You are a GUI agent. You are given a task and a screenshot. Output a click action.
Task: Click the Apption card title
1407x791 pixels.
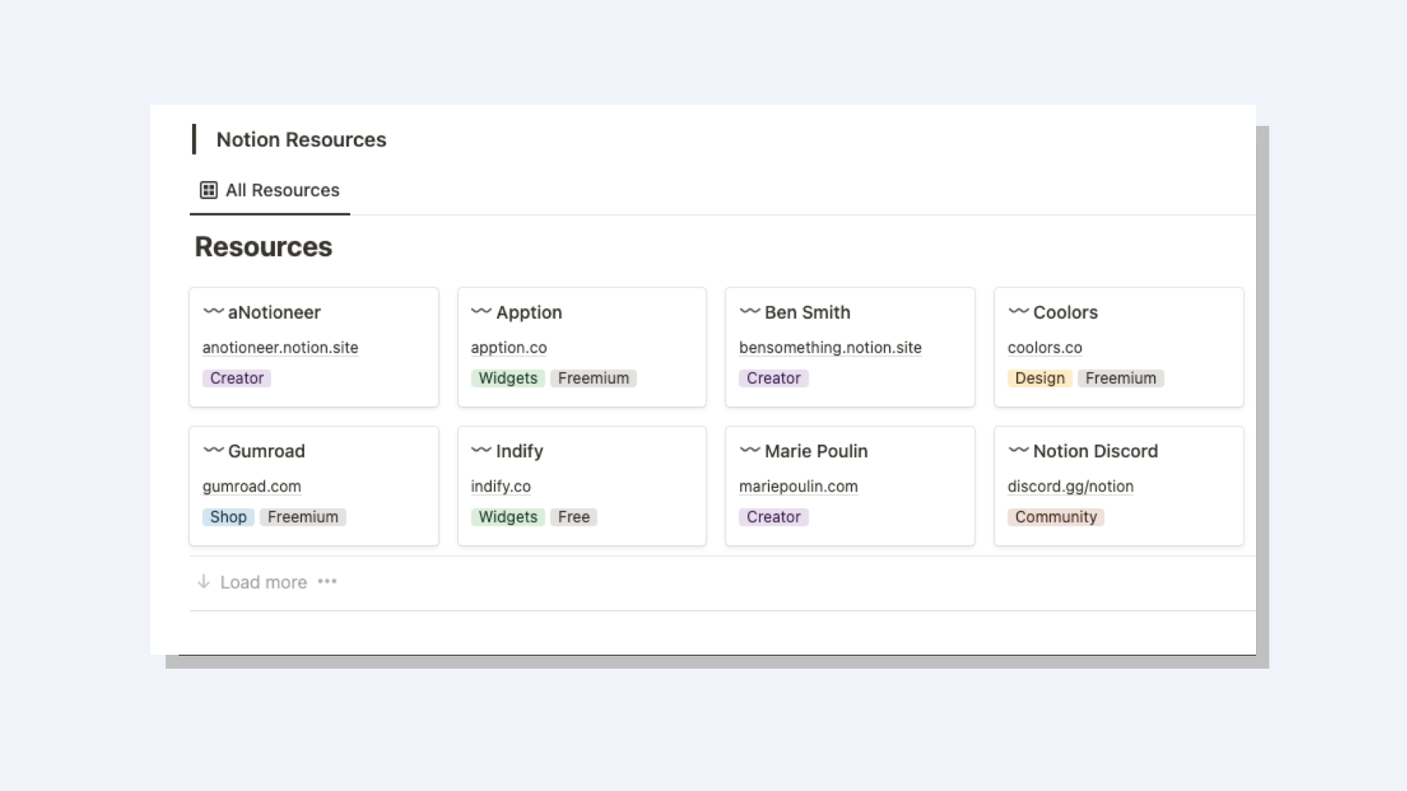(x=529, y=313)
